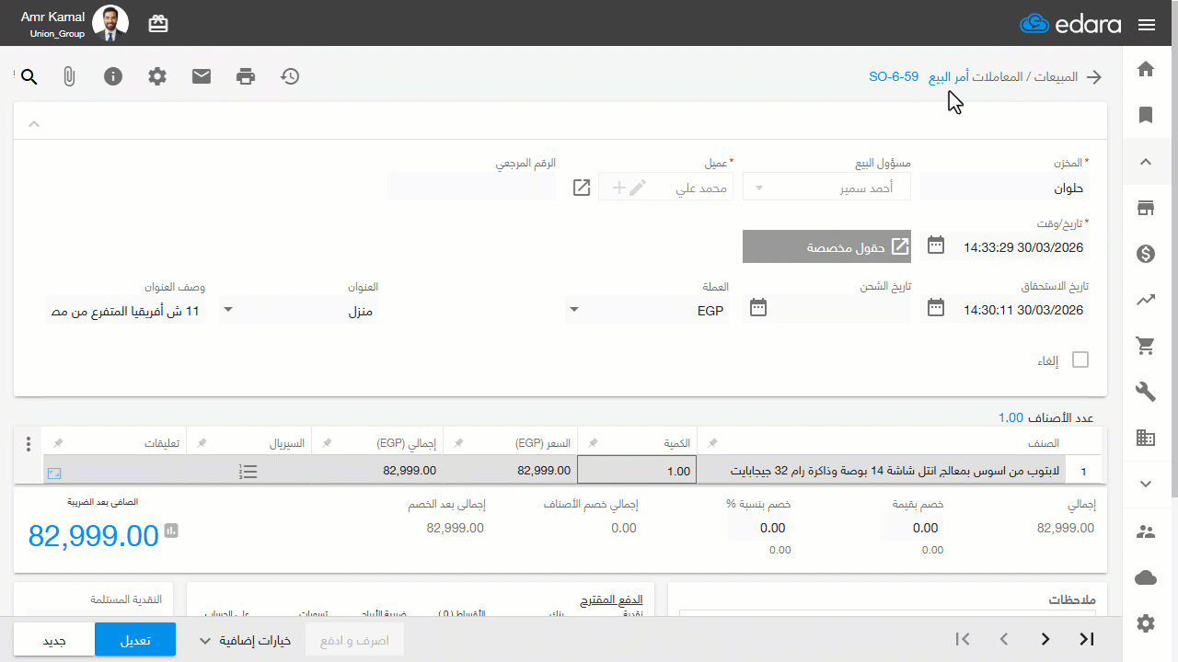Viewport: 1178px width, 662px height.
Task: Send the order by email icon
Action: point(202,76)
